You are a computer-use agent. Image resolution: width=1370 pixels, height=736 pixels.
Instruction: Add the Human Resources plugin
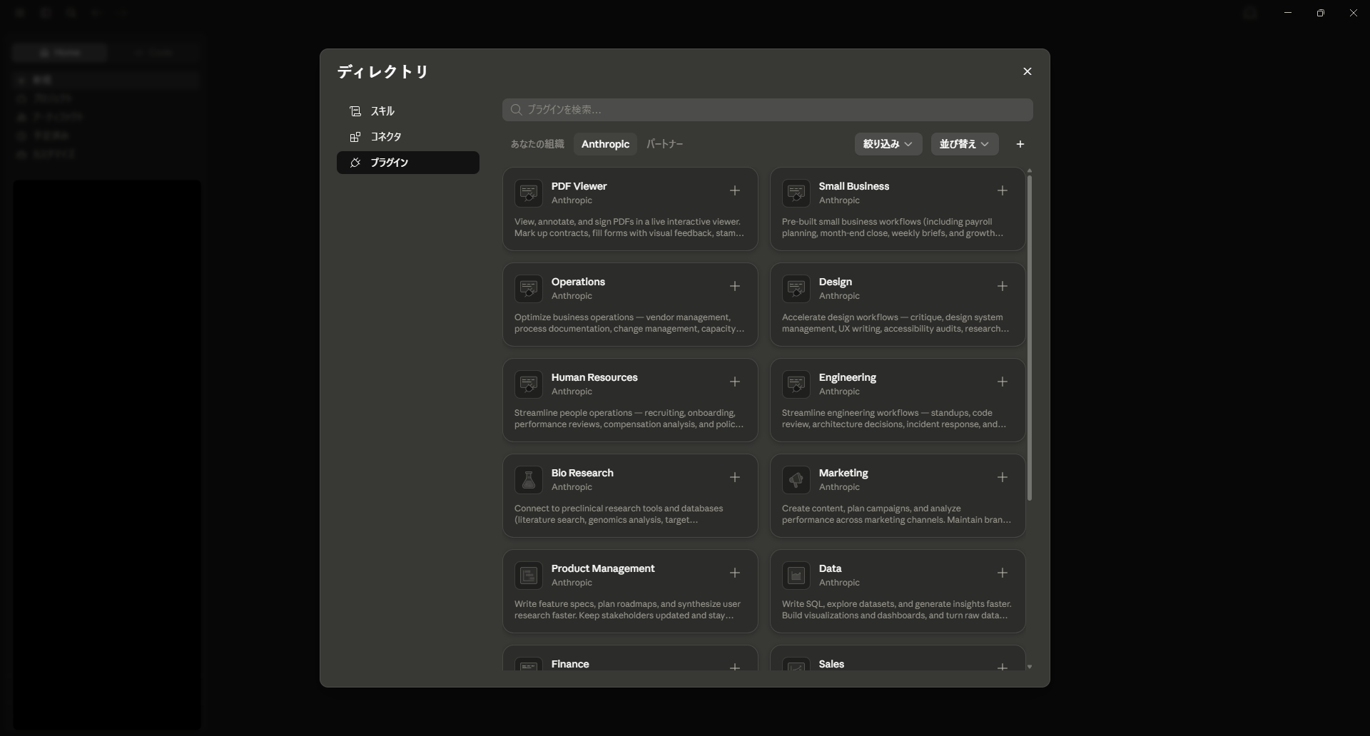click(x=735, y=382)
